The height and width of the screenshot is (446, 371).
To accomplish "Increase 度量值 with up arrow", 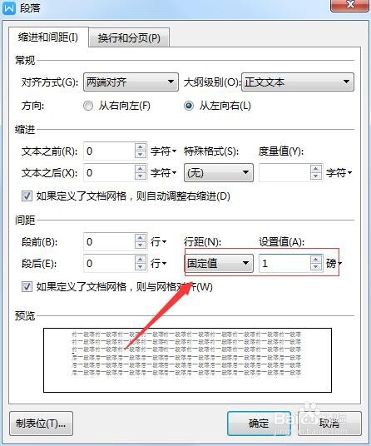I will [316, 169].
